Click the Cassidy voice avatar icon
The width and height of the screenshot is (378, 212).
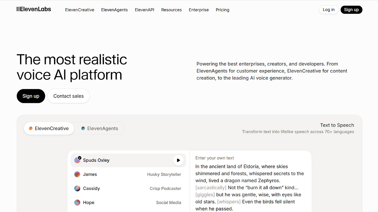pyautogui.click(x=77, y=188)
